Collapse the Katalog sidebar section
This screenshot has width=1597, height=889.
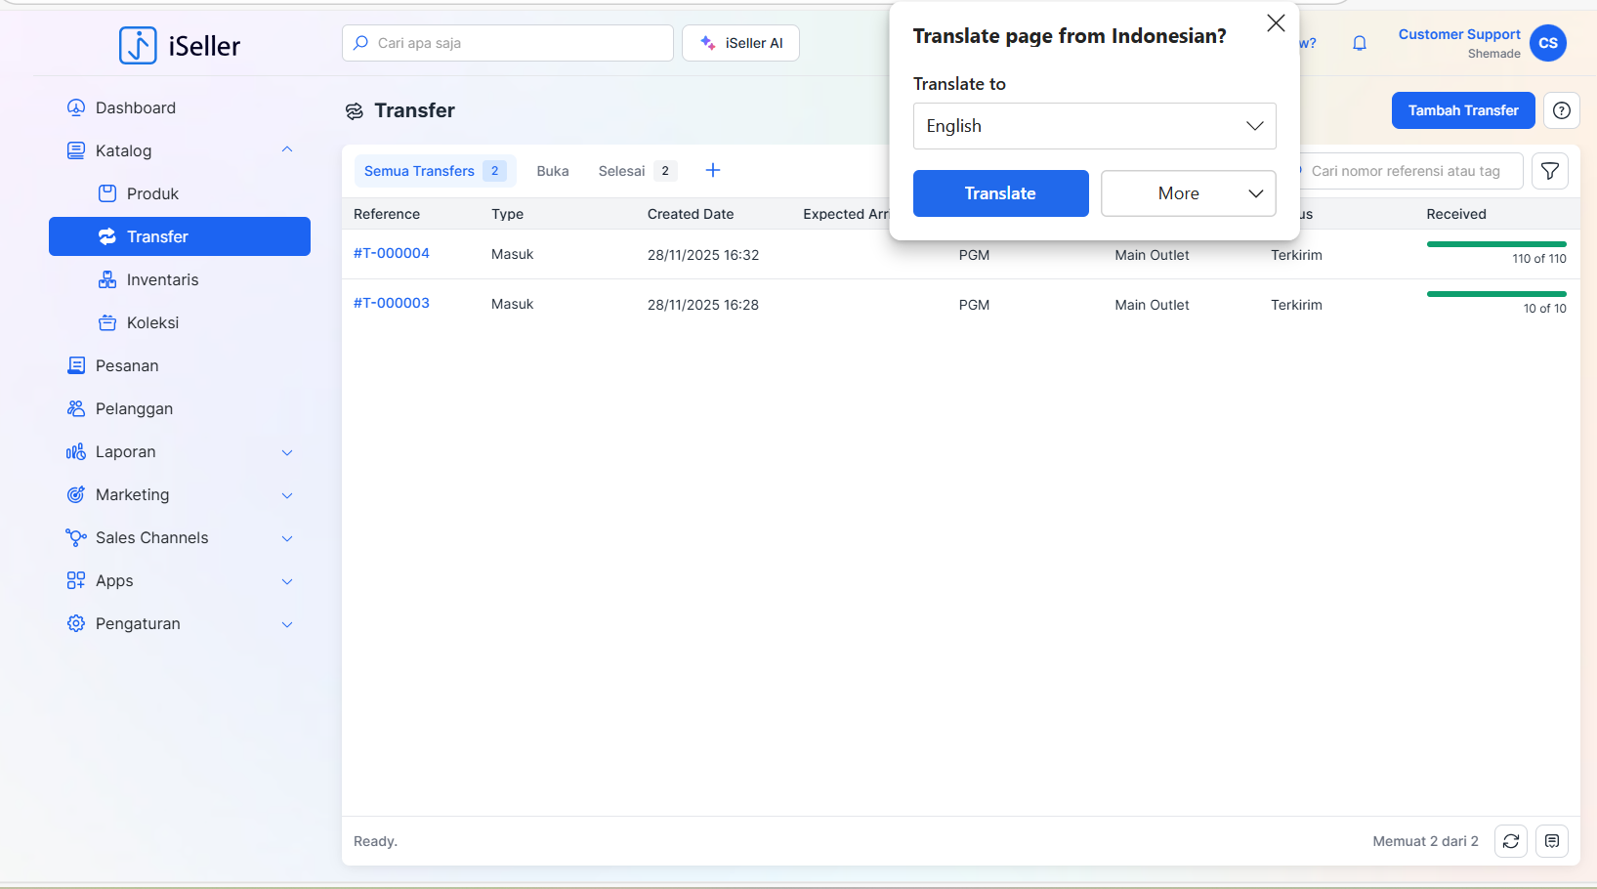coord(286,150)
